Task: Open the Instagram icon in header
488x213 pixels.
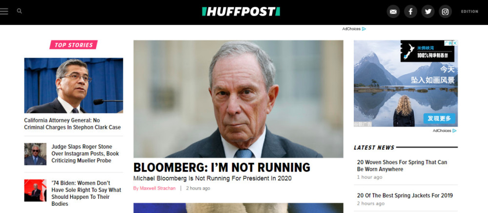Action: click(x=446, y=12)
